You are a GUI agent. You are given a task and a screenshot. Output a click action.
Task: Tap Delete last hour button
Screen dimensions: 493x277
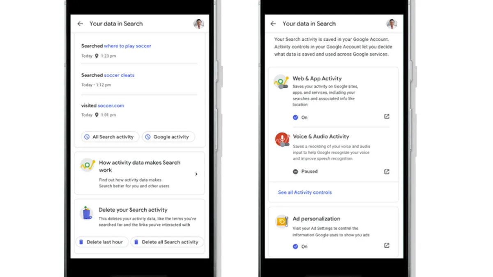102,242
